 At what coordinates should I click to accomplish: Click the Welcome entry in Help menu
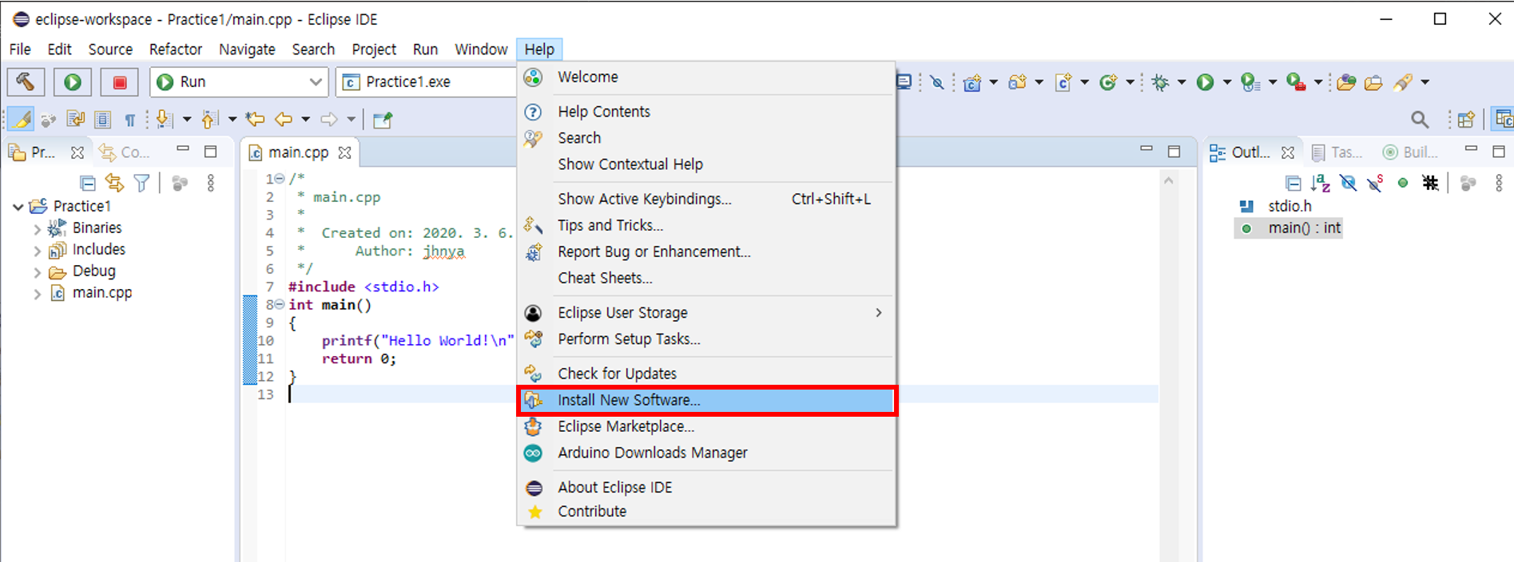click(x=707, y=77)
